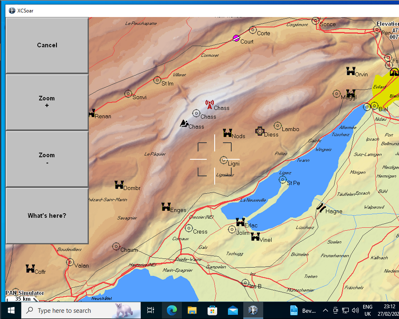Click the castle icon at Erlac
The height and width of the screenshot is (319, 399).
(x=240, y=222)
